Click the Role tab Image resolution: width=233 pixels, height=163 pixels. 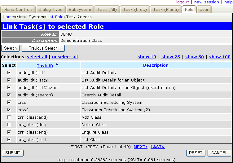point(189,9)
